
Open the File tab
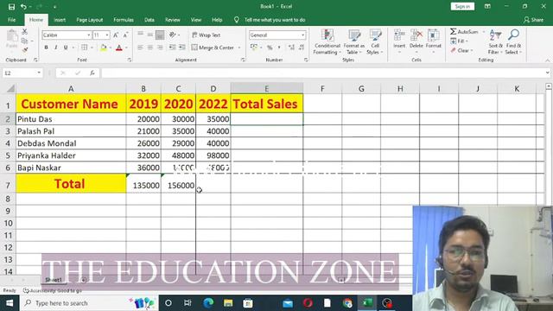click(11, 20)
